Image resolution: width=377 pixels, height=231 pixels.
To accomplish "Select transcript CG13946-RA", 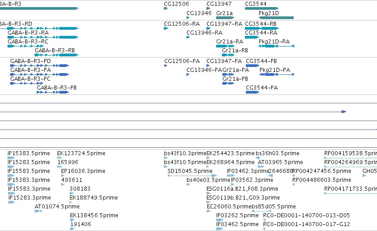I will (204, 33).
